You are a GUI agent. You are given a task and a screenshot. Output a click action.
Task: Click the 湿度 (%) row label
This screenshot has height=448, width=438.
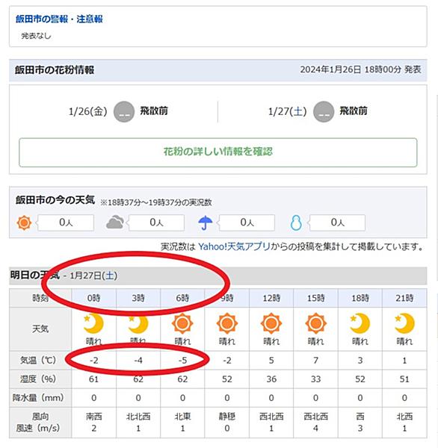coord(40,379)
